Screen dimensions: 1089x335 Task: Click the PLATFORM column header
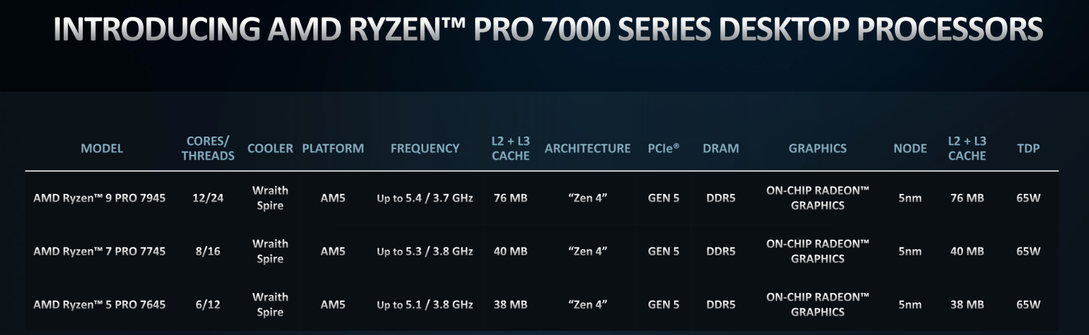[x=333, y=148]
